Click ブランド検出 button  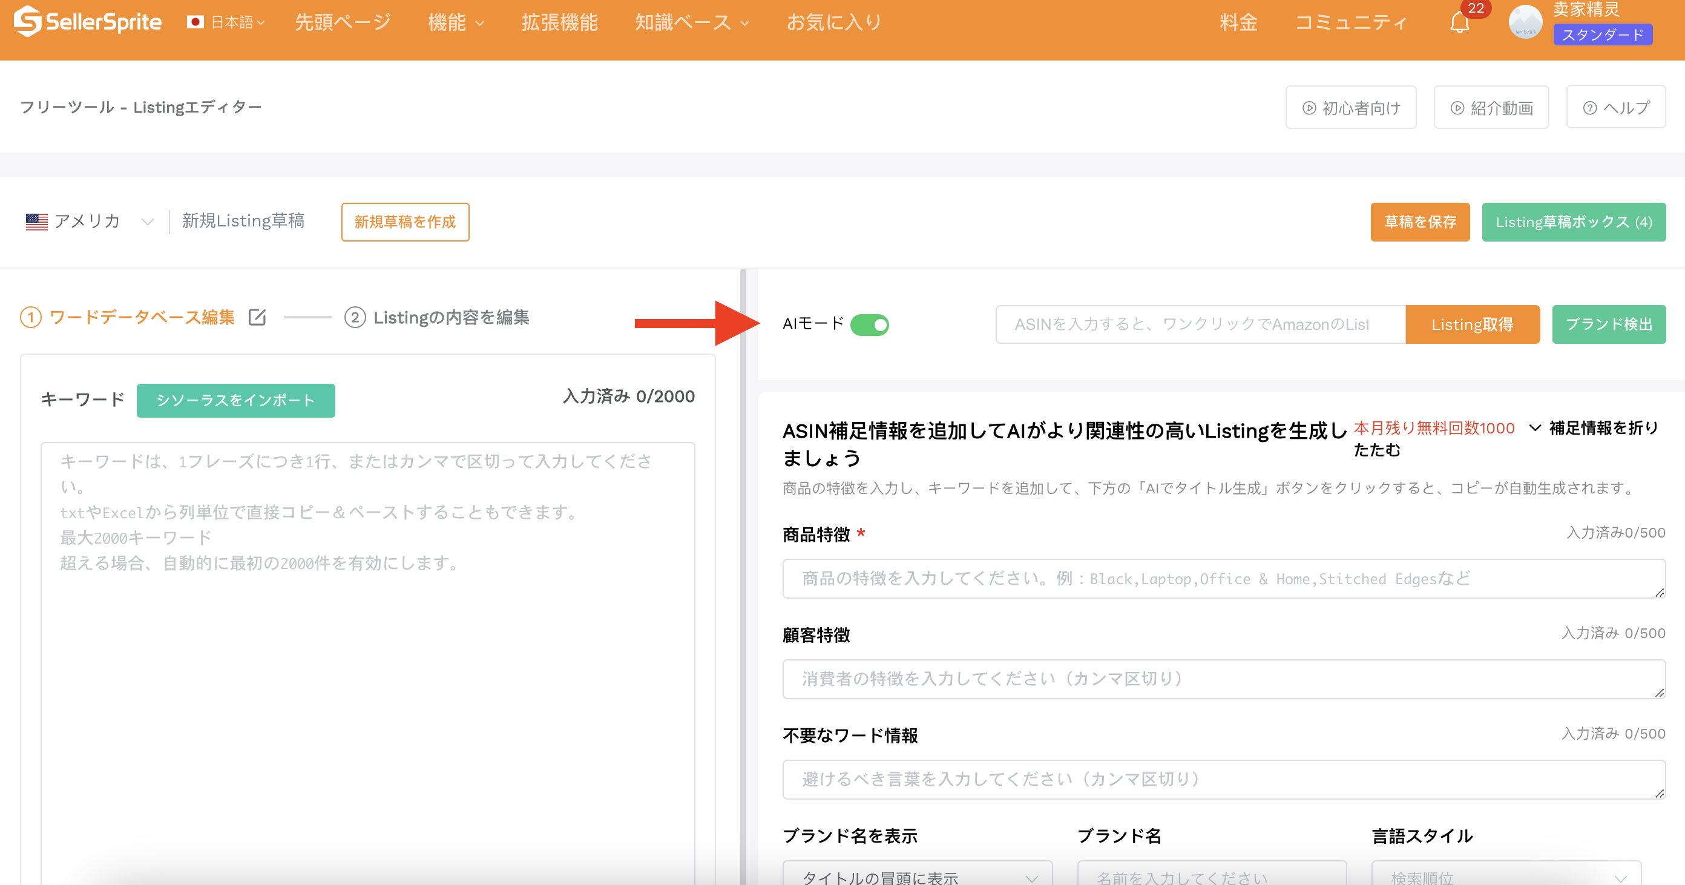coord(1609,324)
